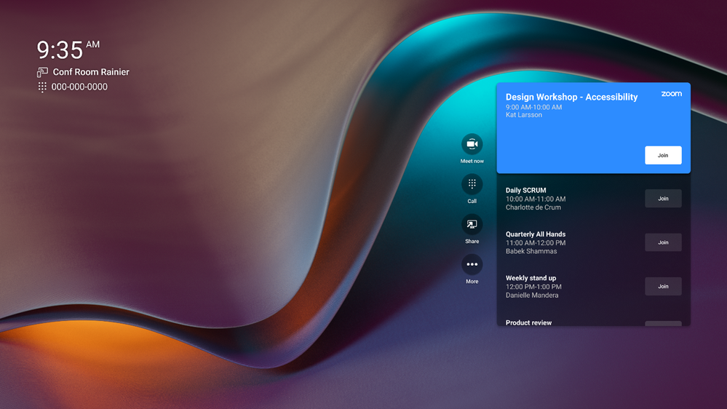Click the Meet now label
Screen dimensions: 727x409
point(472,162)
